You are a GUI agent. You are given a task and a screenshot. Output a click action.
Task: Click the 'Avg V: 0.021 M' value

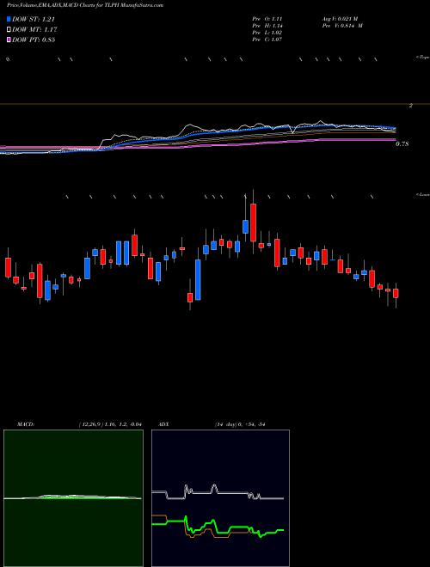pos(342,18)
